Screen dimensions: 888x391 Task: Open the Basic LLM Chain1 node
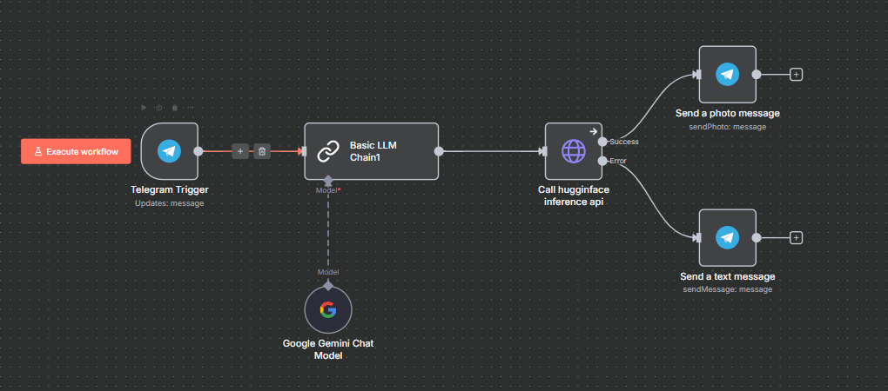click(x=371, y=151)
